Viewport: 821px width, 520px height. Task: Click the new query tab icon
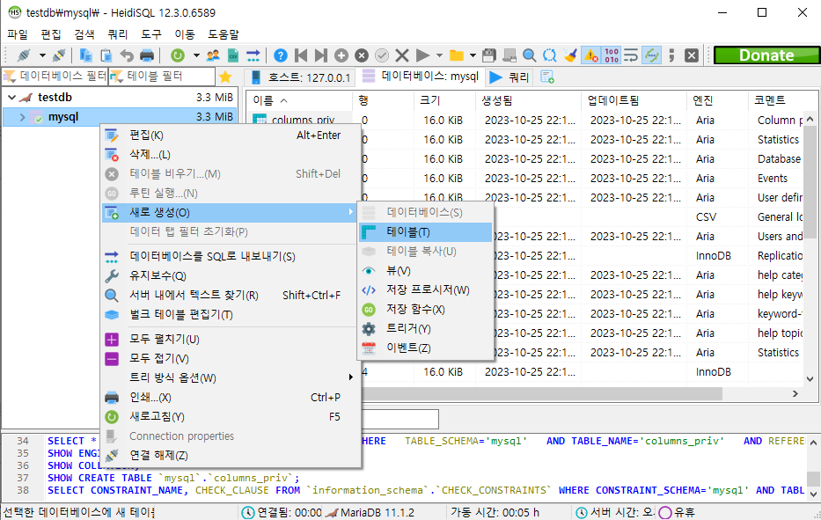point(547,77)
